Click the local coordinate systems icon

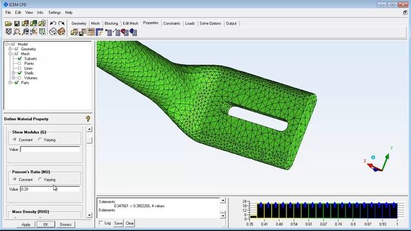coord(34,31)
